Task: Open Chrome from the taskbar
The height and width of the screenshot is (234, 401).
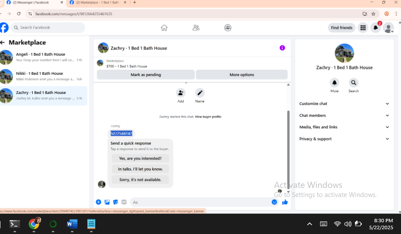Action: pos(34,224)
